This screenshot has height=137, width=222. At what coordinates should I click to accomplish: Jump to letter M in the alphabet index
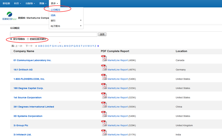pos(65,46)
